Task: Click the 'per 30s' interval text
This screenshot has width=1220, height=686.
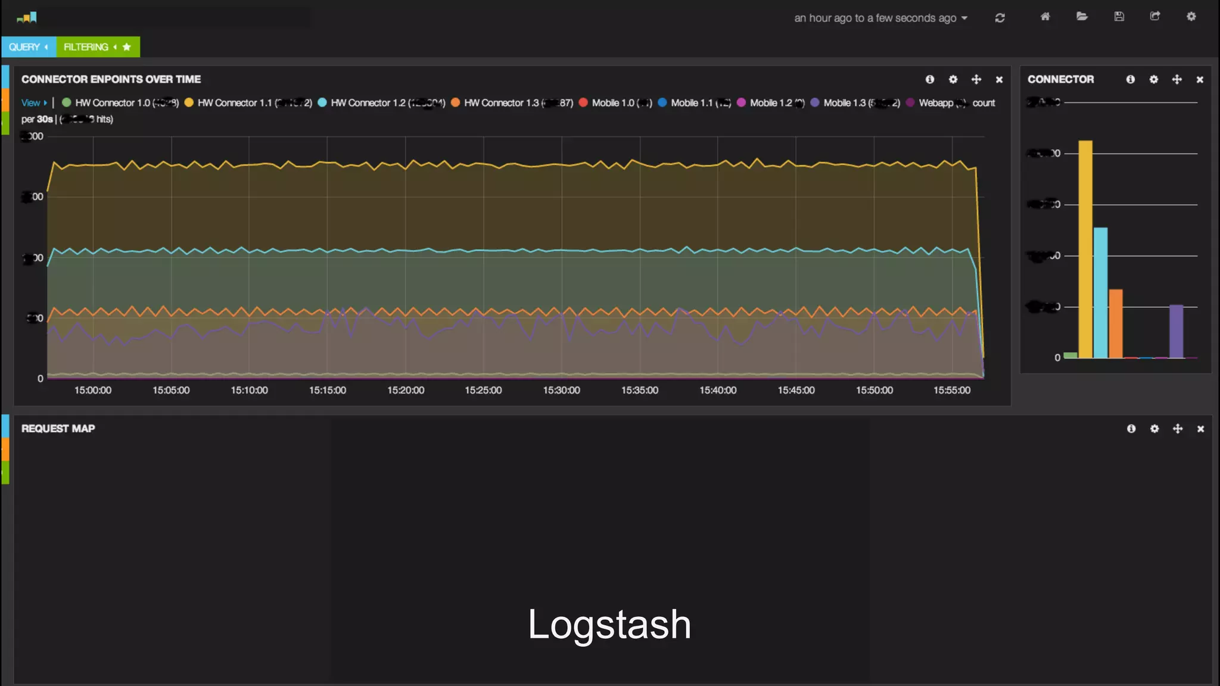Action: click(37, 120)
